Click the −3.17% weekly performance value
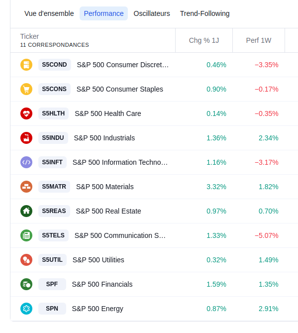Viewport: 298px width, 333px height. pyautogui.click(x=266, y=163)
